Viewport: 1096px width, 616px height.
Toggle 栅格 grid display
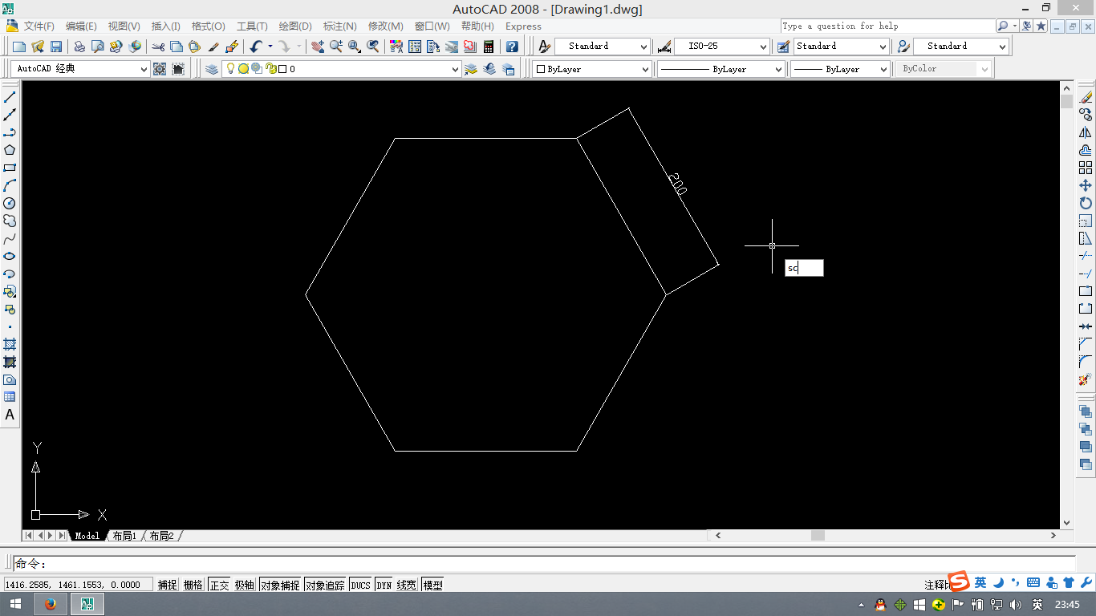[193, 585]
